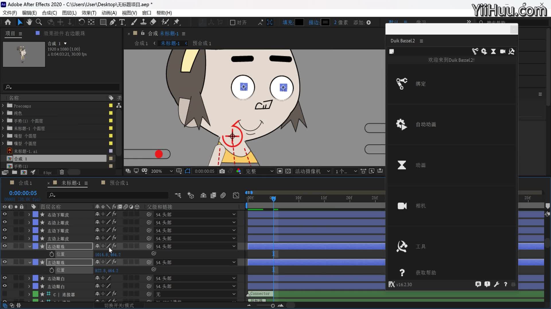
Task: Toggle position stopwatch for 右边眼珠
Action: coord(52,254)
